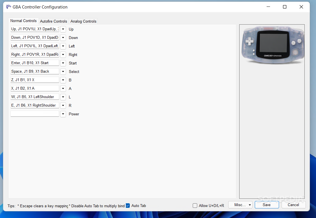Click the R binding field with RightShoulder
Viewport: 316px width, 218px height.
(x=35, y=105)
